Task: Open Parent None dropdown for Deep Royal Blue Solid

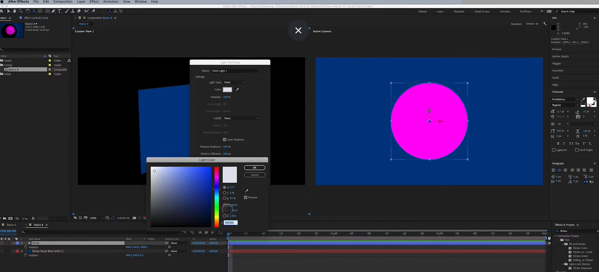Action: point(180,251)
